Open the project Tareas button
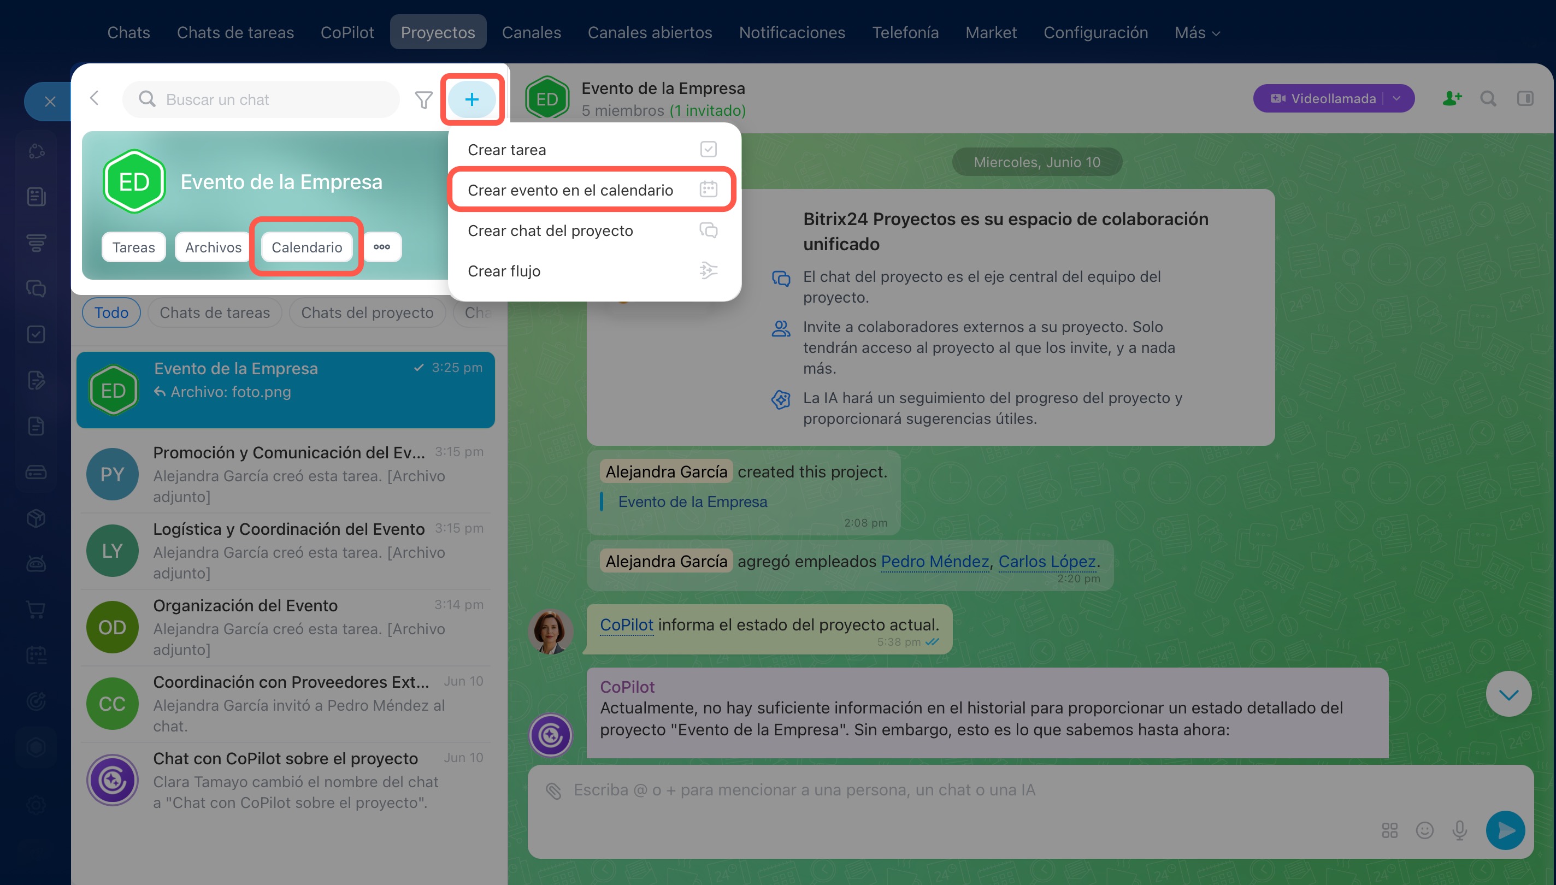This screenshot has width=1556, height=885. [x=134, y=247]
